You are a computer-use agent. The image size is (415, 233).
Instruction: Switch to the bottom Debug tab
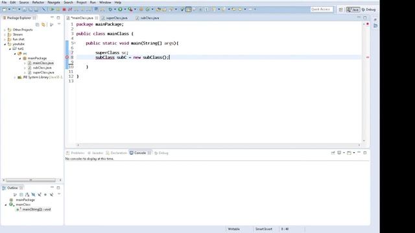(161, 153)
